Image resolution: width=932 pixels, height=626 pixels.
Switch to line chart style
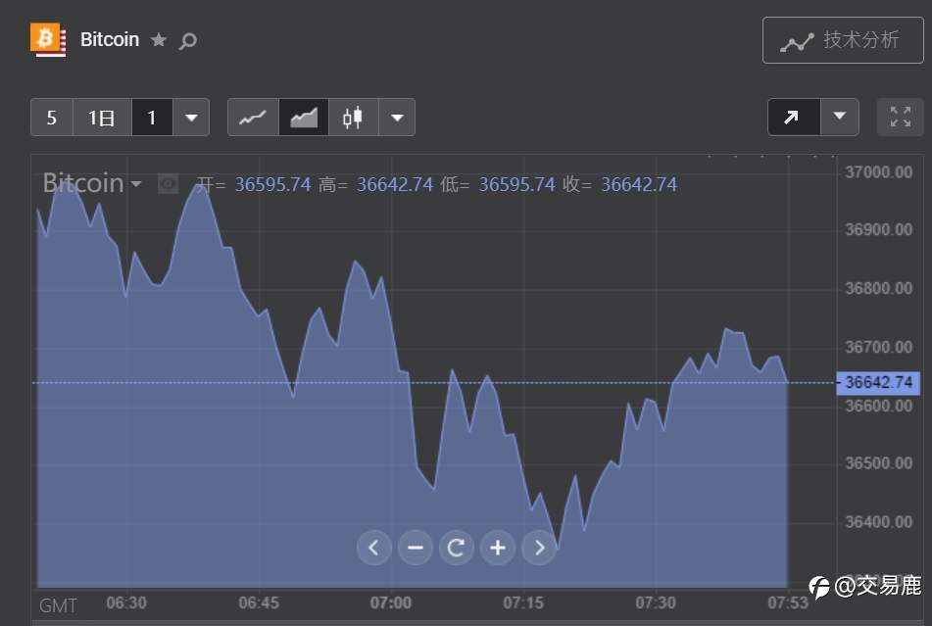(x=253, y=118)
